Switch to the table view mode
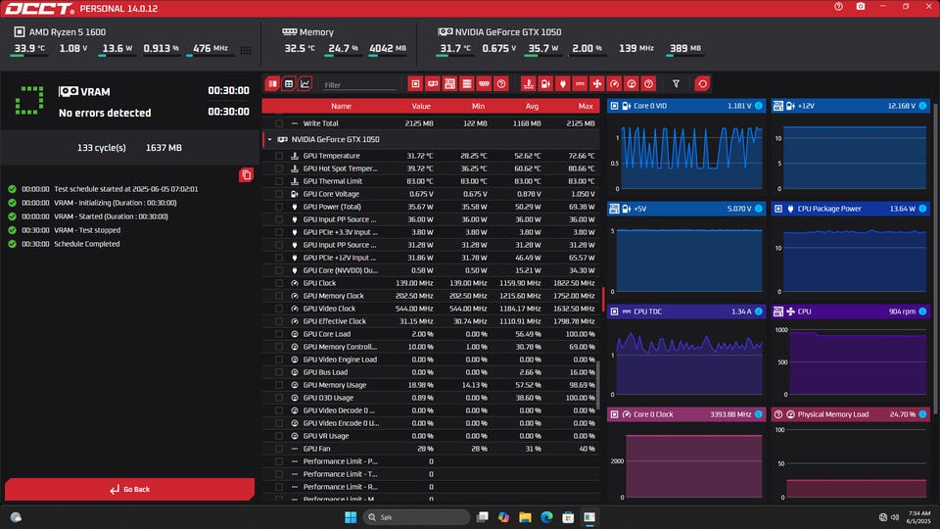Screen dimensions: 940x529 pos(289,84)
